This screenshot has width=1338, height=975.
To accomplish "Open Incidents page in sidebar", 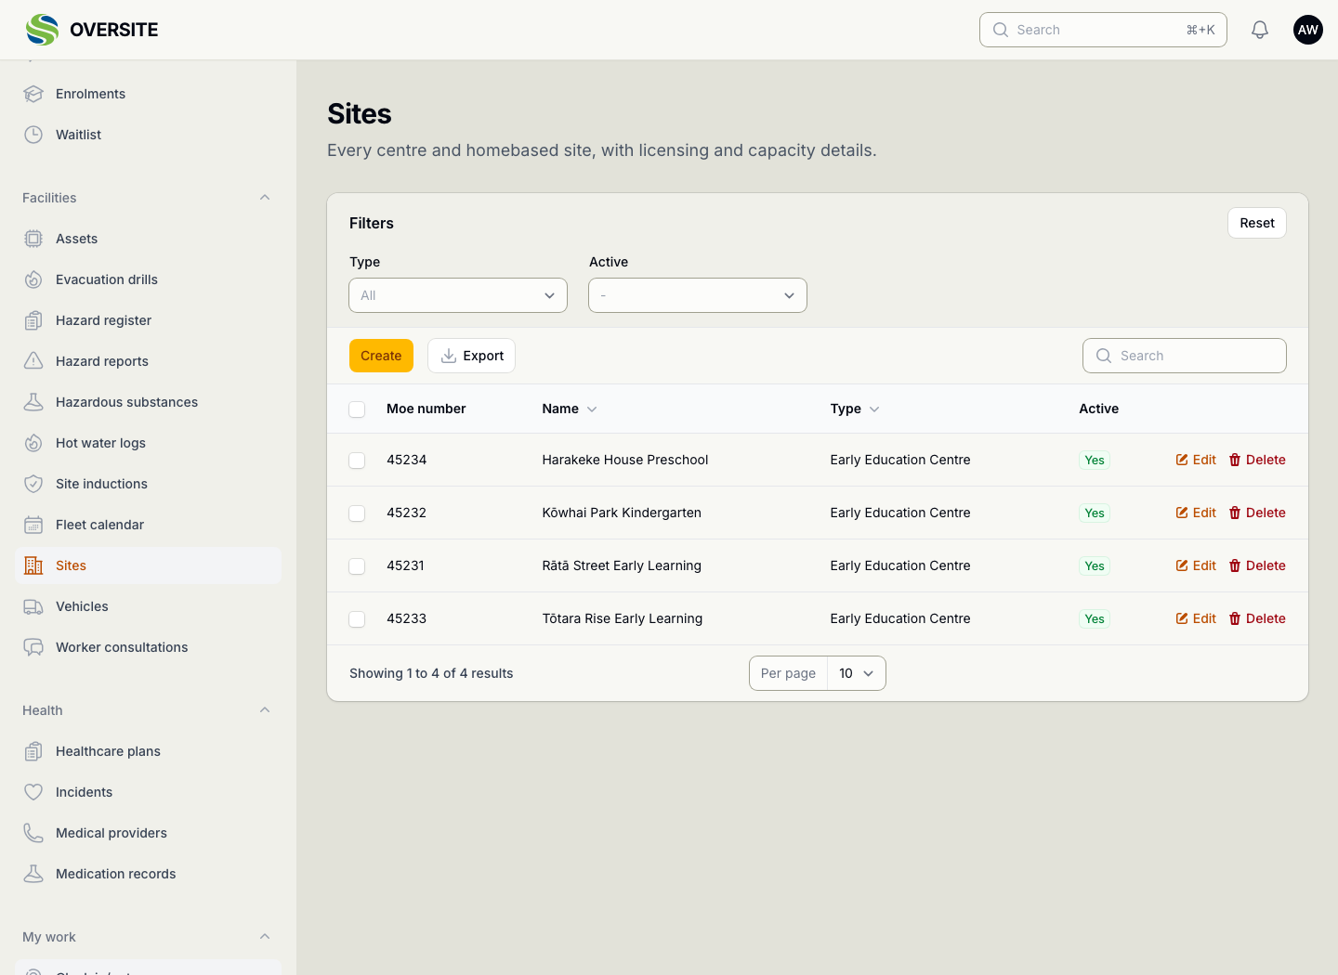I will [x=148, y=792].
